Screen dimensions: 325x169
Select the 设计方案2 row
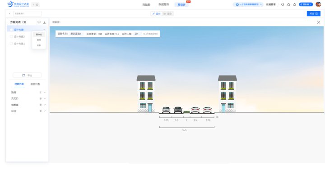tap(28, 36)
